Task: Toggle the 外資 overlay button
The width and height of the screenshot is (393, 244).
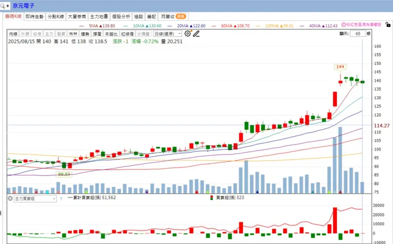Action: pyautogui.click(x=25, y=33)
